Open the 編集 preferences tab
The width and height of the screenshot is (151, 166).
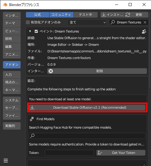pos(12,47)
